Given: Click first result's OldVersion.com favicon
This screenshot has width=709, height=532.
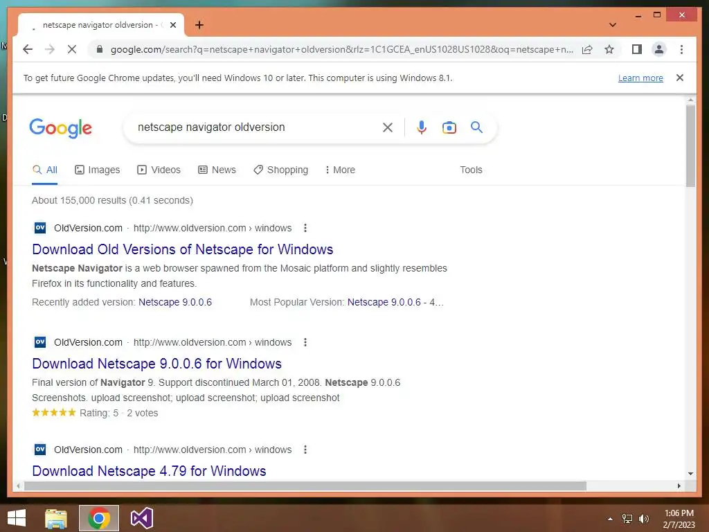Looking at the screenshot, I should click(39, 227).
